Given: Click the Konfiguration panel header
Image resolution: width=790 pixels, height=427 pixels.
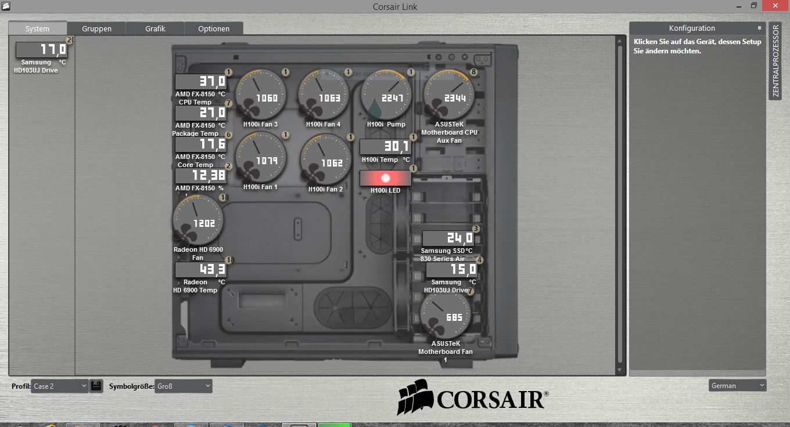Looking at the screenshot, I should pos(697,28).
